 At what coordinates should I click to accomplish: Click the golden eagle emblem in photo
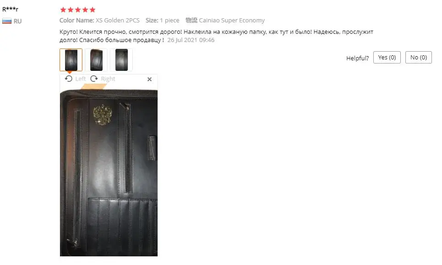click(103, 115)
